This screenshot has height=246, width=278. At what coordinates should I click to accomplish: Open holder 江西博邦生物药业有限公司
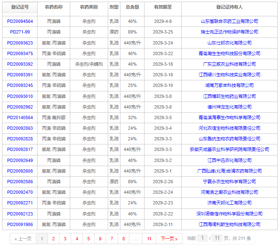[229, 97]
